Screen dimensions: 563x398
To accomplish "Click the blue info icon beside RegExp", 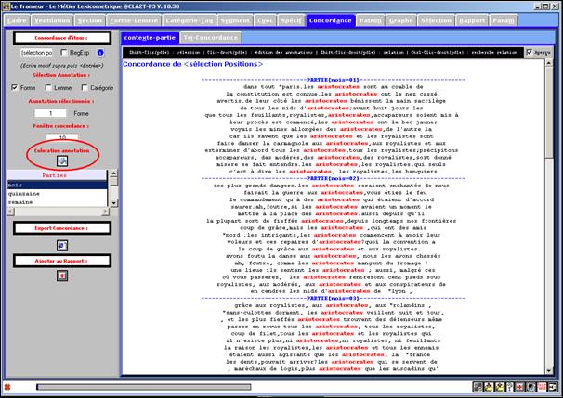I will pyautogui.click(x=100, y=53).
